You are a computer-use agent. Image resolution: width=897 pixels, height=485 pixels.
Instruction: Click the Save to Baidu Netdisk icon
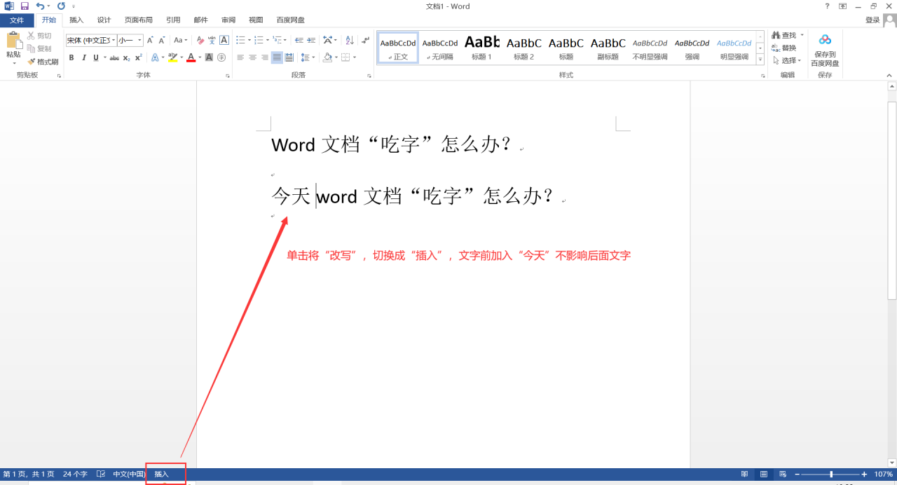click(825, 40)
